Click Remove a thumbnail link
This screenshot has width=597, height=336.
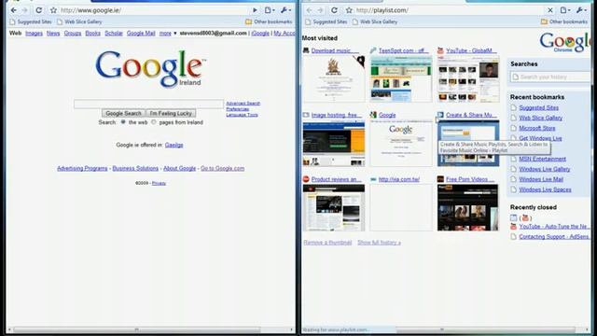pos(327,243)
